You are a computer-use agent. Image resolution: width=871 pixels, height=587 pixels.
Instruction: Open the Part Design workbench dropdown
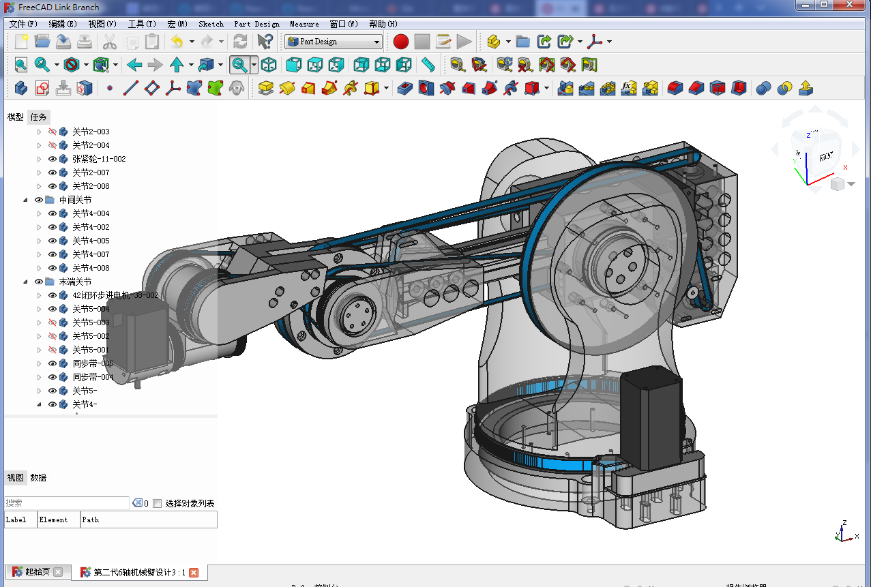click(334, 42)
